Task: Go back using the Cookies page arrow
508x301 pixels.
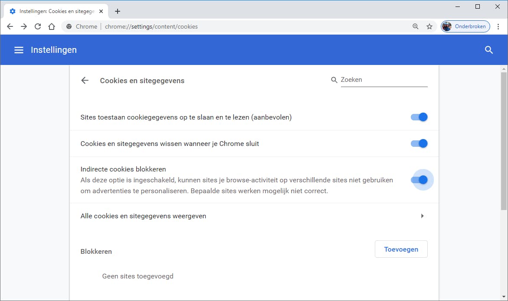Action: (x=85, y=81)
